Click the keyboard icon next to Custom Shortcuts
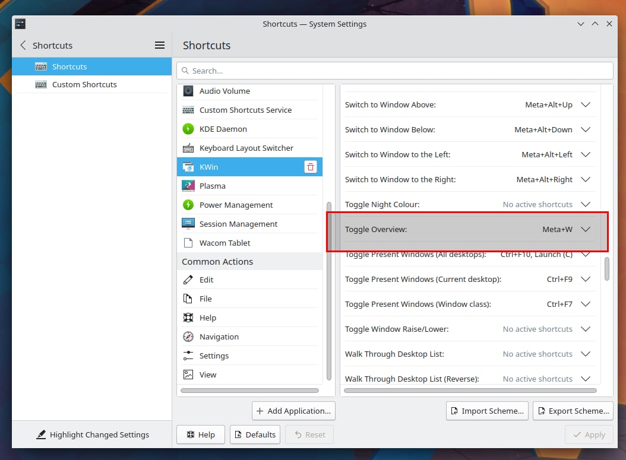Image resolution: width=626 pixels, height=460 pixels. 41,84
